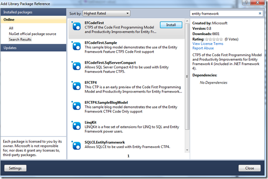Select the EFCodeFirst package title
Screen dimensions: 268x179
click(x=94, y=23)
